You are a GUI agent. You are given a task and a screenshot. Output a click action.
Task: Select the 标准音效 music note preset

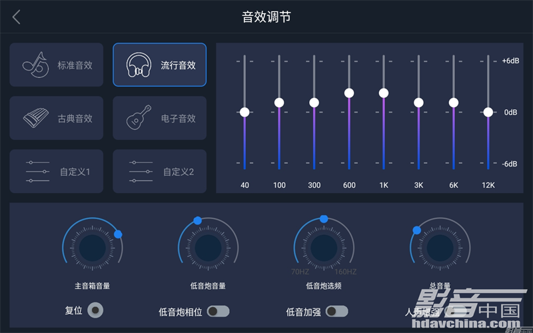(x=57, y=65)
